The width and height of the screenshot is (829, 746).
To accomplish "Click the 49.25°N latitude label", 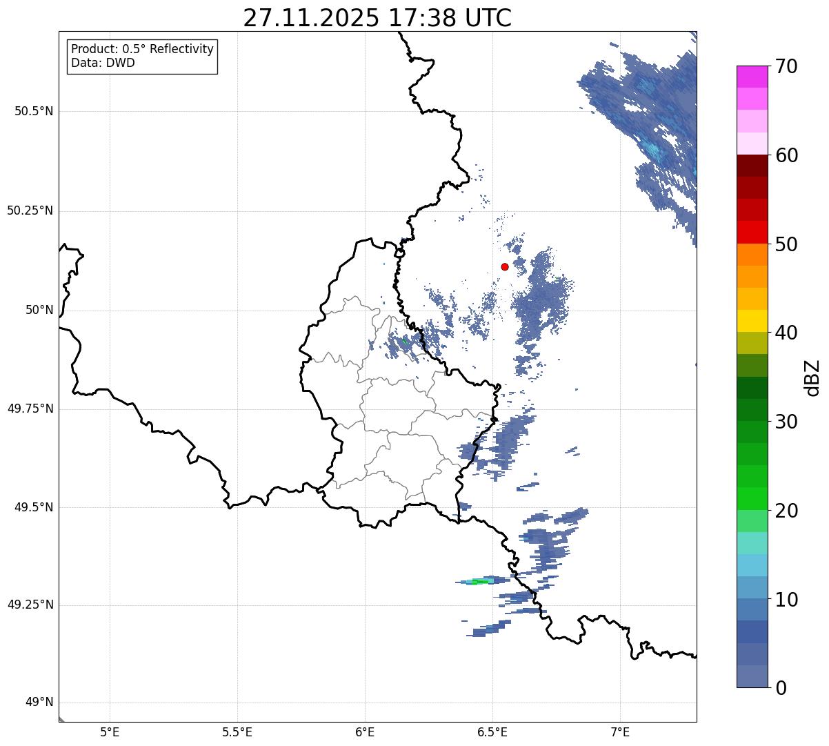I will tap(30, 605).
